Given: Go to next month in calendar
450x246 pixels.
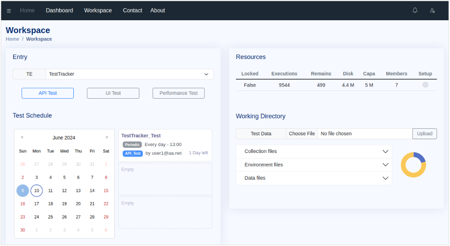Looking at the screenshot, I should 107,137.
